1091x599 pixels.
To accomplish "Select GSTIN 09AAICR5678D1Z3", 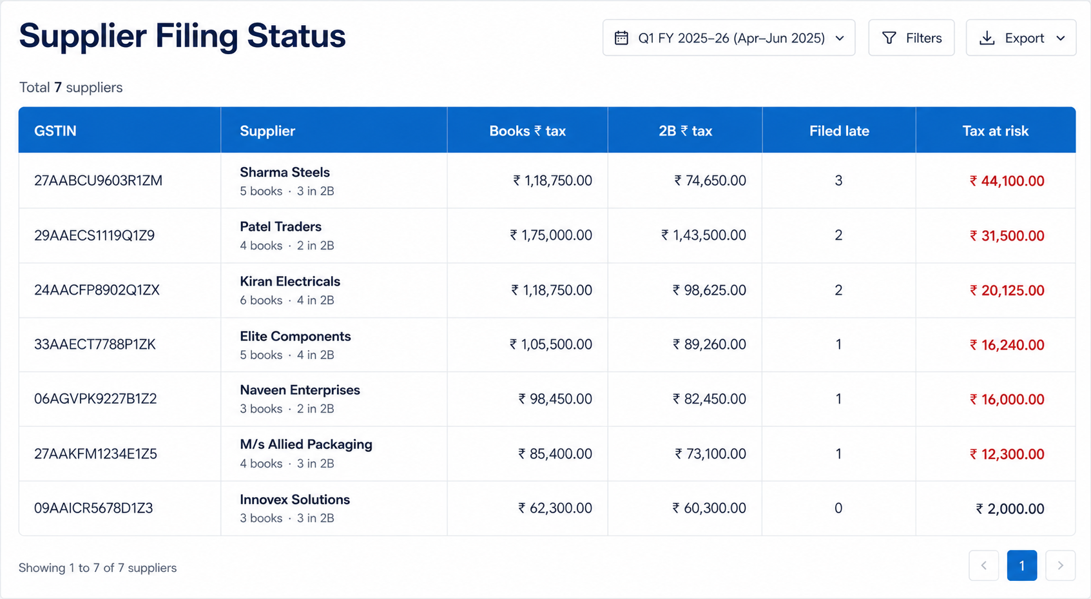I will [x=93, y=508].
